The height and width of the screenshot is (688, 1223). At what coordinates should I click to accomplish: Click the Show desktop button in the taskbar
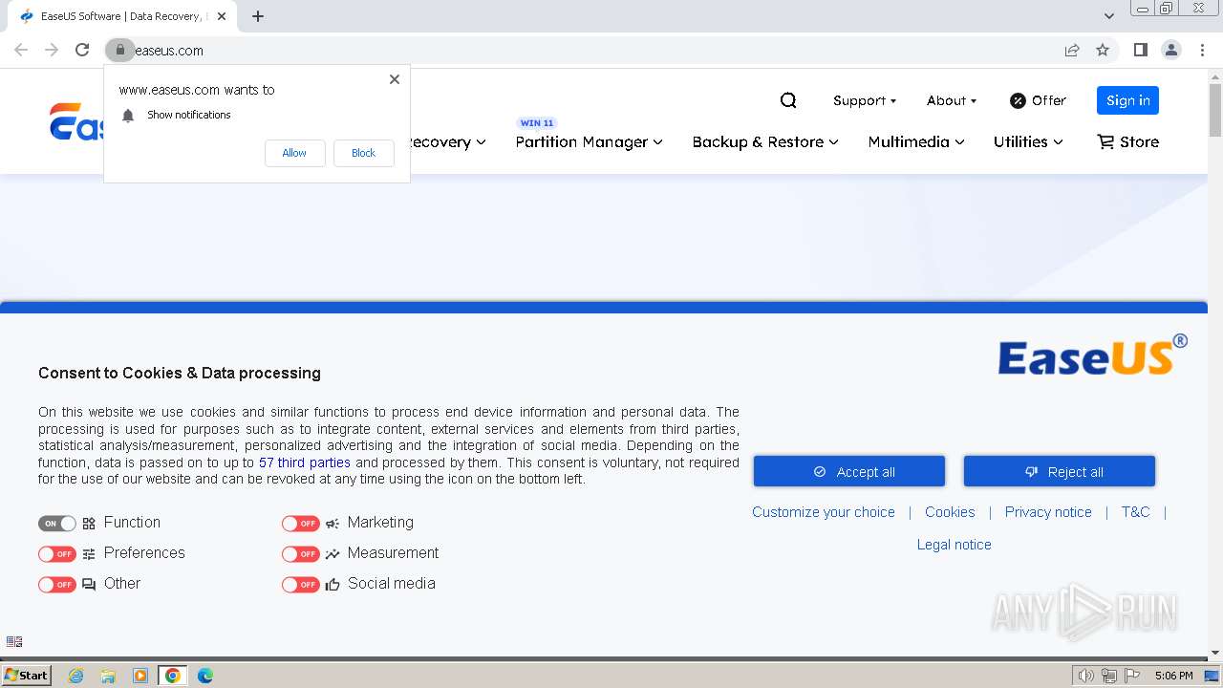click(1212, 676)
